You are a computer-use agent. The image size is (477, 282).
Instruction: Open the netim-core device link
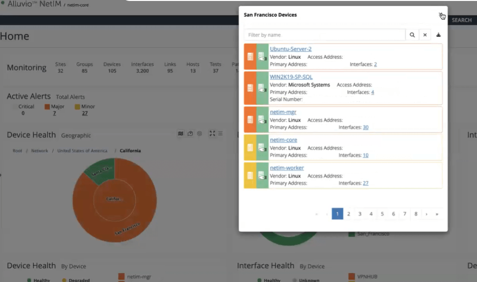tap(283, 140)
